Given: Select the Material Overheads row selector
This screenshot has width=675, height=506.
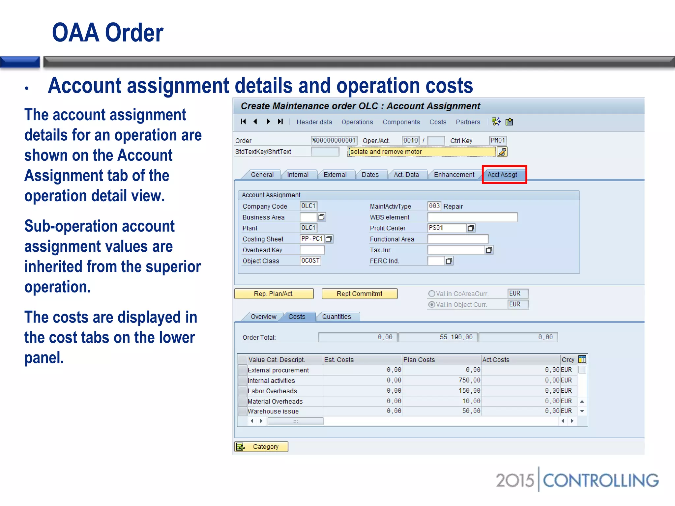Looking at the screenshot, I should pyautogui.click(x=243, y=401).
